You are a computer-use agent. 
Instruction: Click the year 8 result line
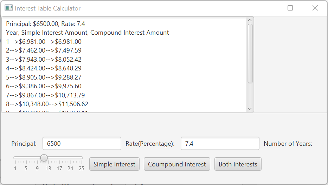(47, 104)
